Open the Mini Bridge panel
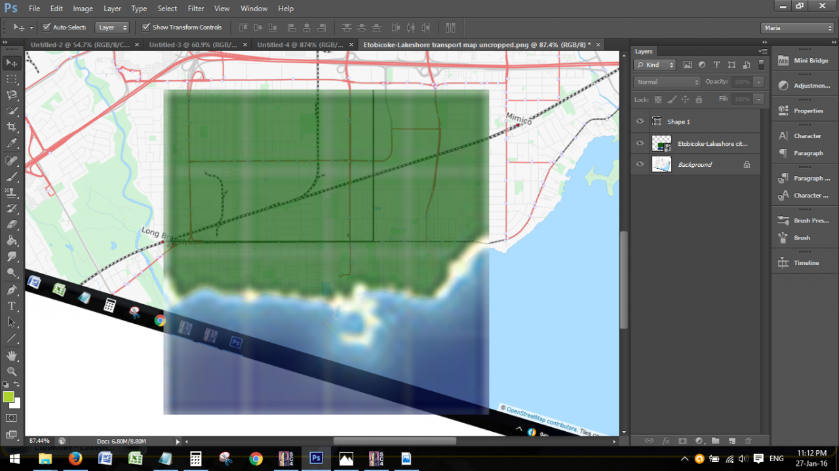 [x=804, y=60]
